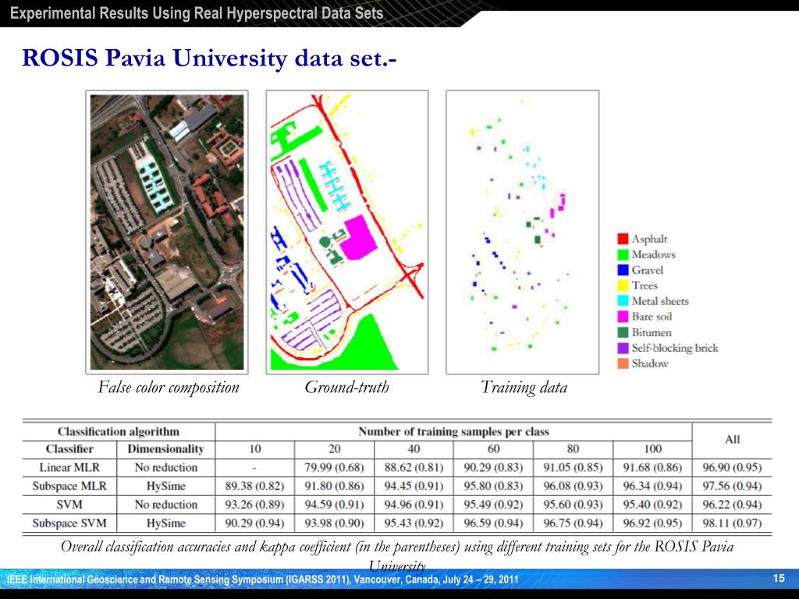Select the False color composition image
Viewport: 799px width, 599px height.
[x=167, y=232]
